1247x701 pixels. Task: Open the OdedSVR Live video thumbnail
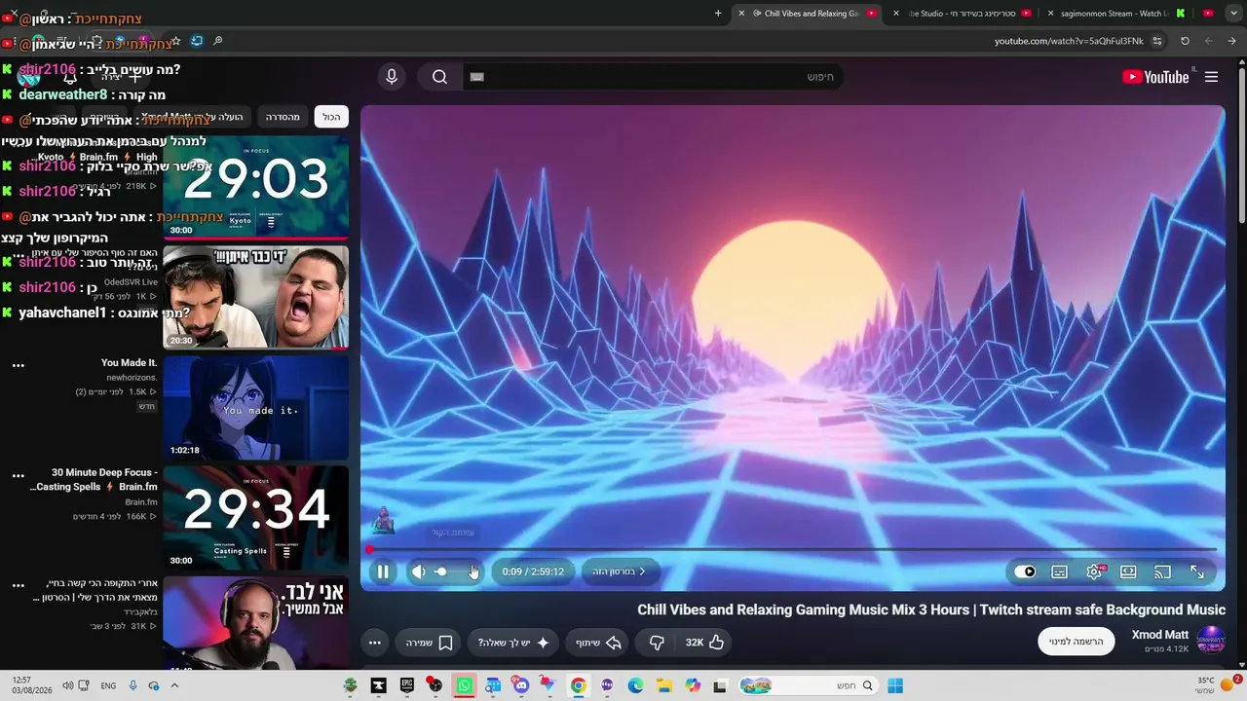click(255, 297)
